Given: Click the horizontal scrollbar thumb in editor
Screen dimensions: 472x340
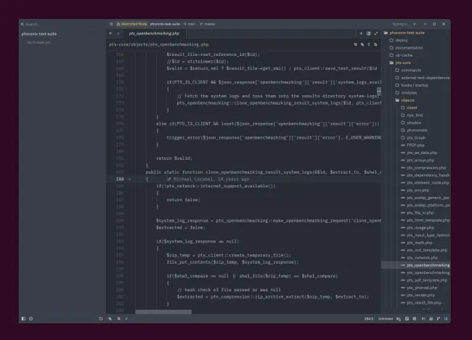Looking at the screenshot, I should [163, 312].
